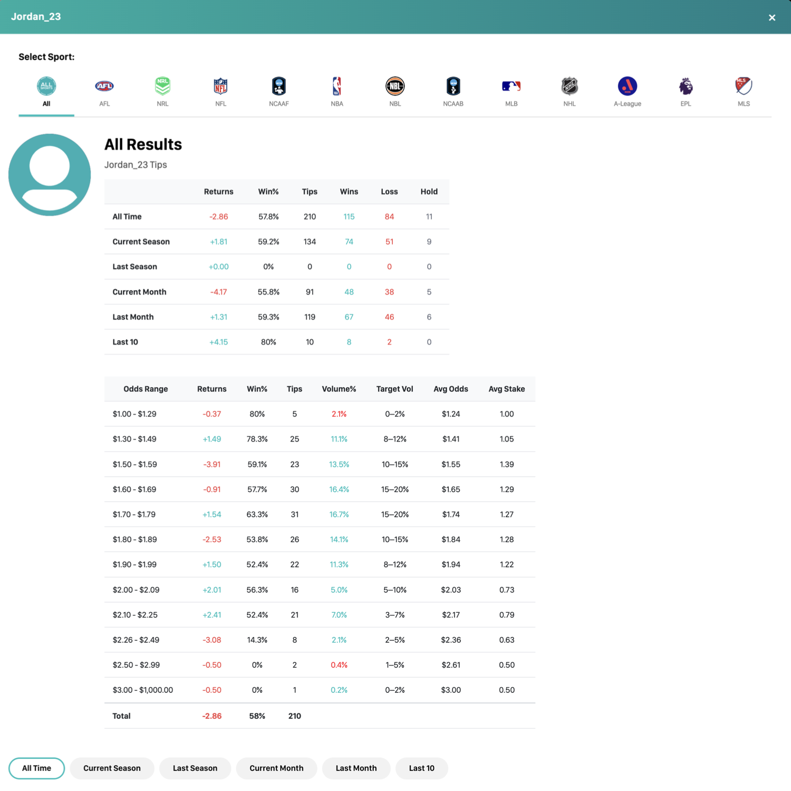Show Last 10 filter button

(x=421, y=768)
